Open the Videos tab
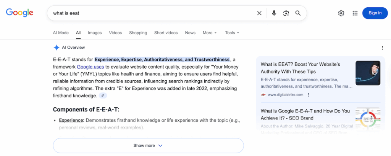 (115, 33)
